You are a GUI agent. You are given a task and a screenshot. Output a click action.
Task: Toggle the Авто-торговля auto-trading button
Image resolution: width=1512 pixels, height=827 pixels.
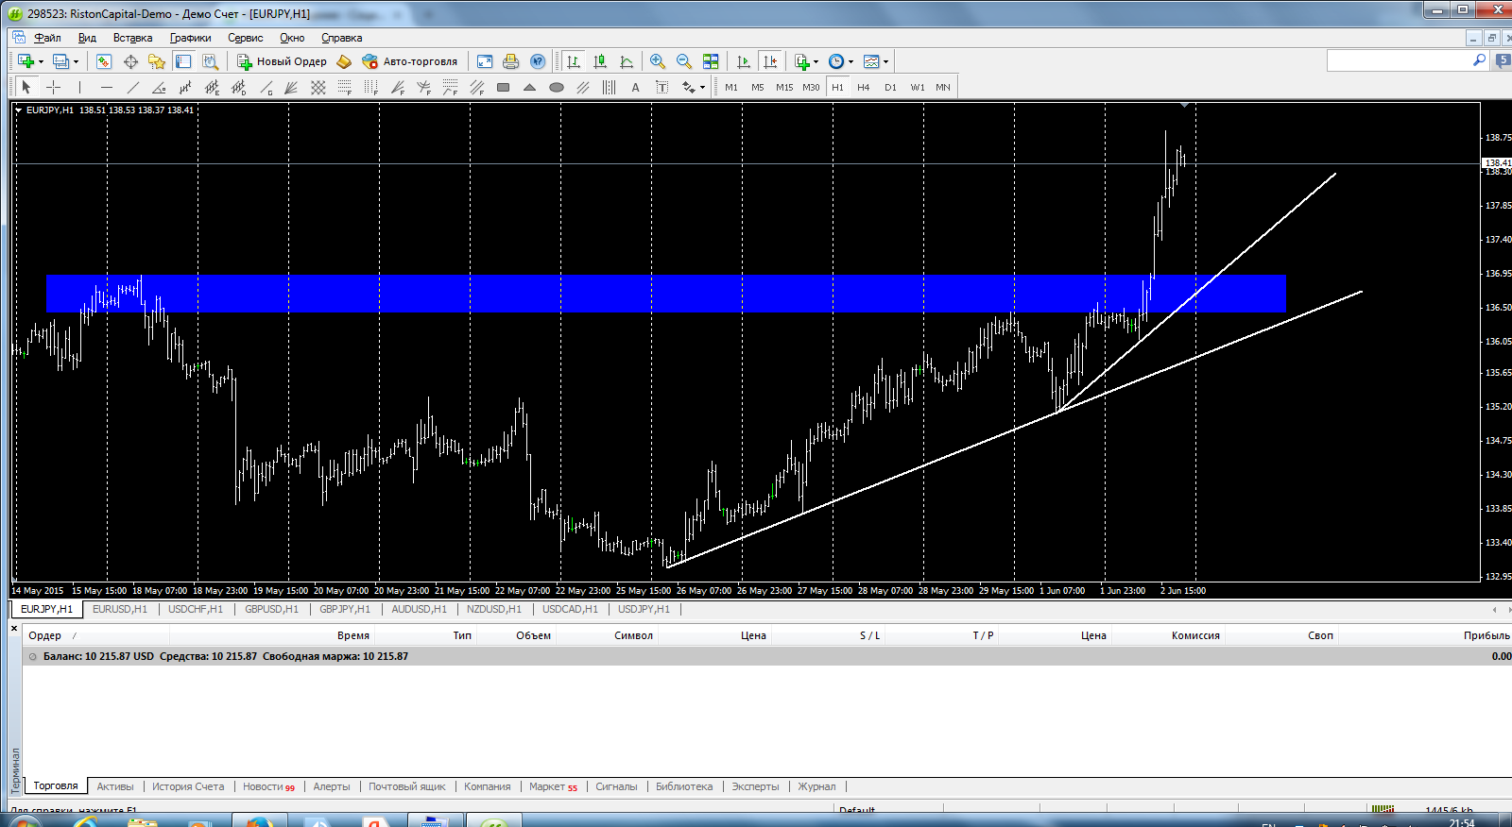tap(410, 61)
